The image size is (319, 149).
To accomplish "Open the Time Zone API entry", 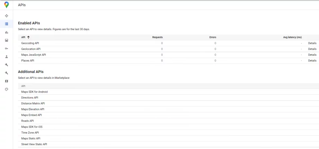I will click(30, 133).
